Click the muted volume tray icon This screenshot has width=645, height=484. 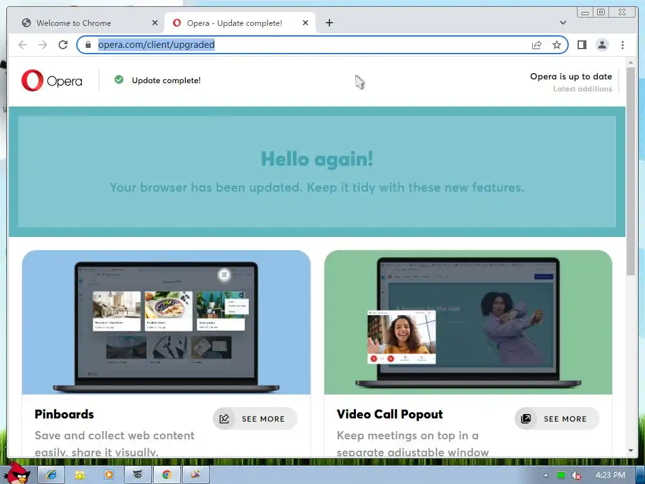pos(576,475)
